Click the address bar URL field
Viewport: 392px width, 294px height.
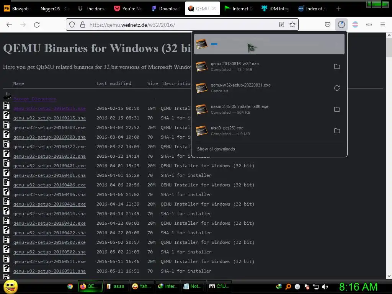click(182, 25)
